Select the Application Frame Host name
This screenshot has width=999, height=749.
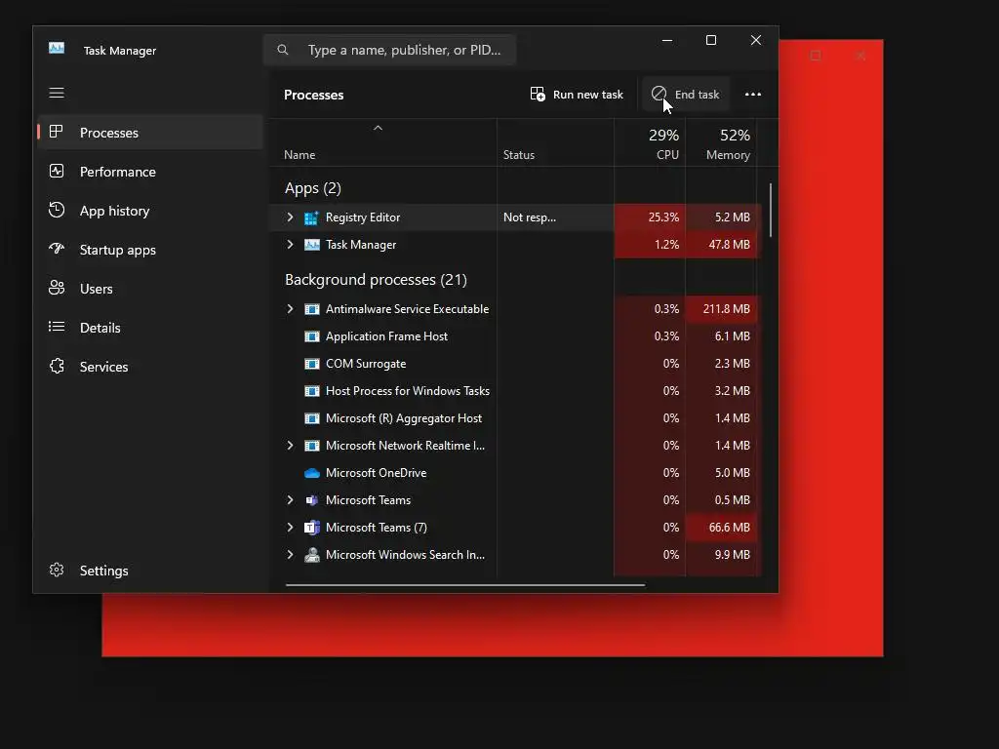[386, 336]
